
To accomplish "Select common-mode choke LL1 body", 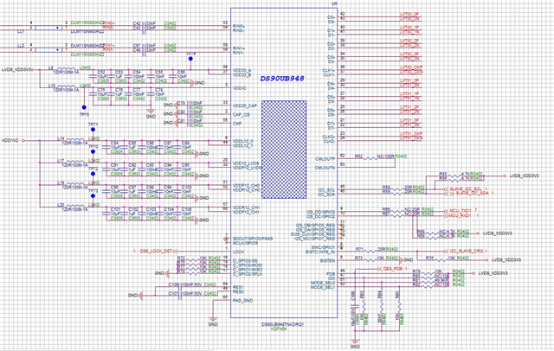I will (48, 28).
